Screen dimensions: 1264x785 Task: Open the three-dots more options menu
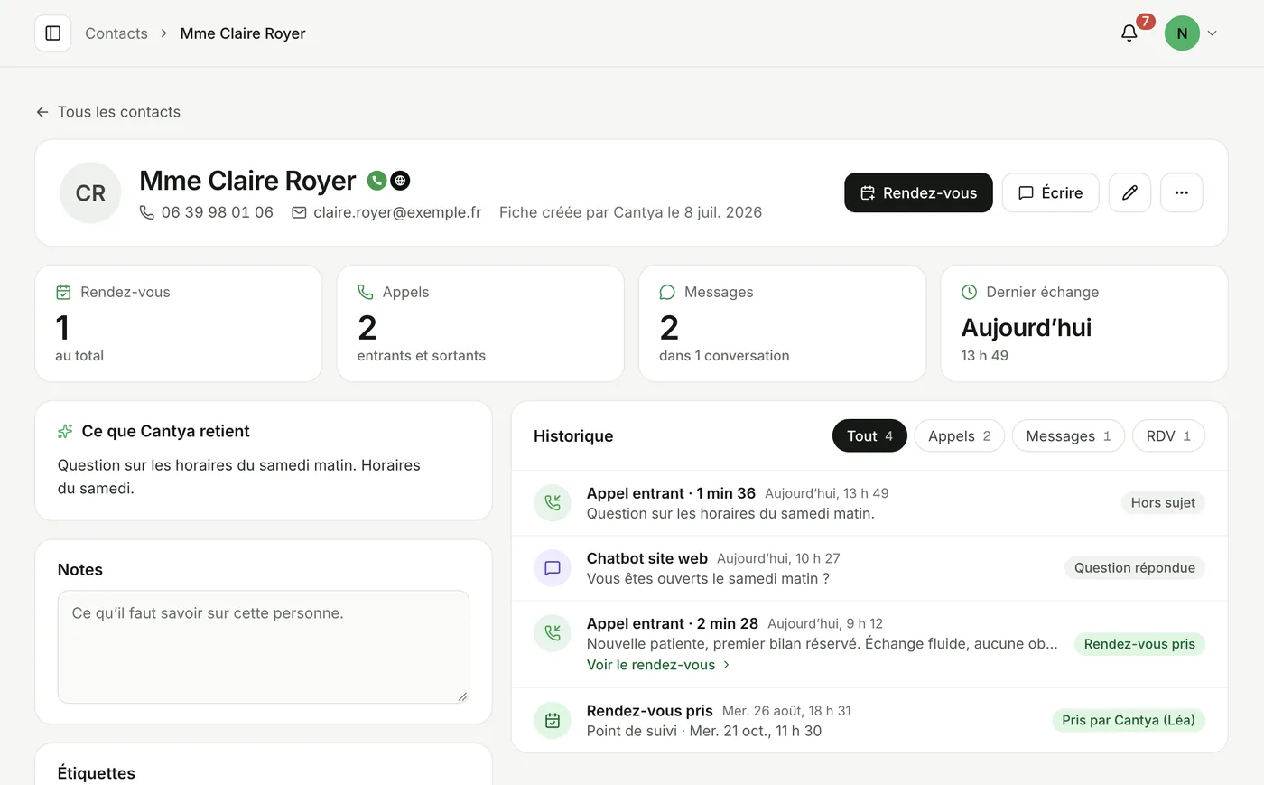[1181, 192]
